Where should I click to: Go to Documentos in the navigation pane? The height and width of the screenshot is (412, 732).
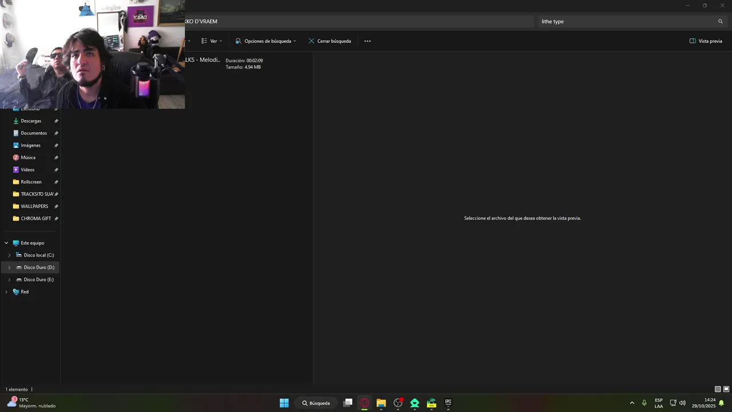[x=34, y=133]
